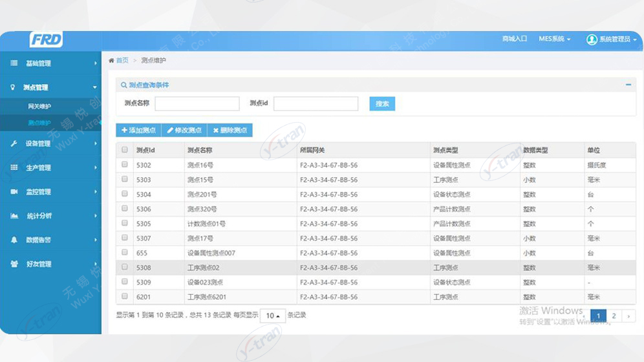
Task: Collapse the 测点查询条件 panel with the minus icon
Action: (x=628, y=85)
